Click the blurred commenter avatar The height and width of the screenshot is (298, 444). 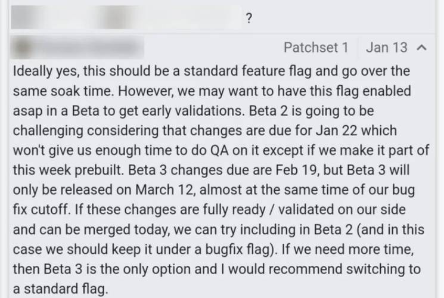pos(21,48)
